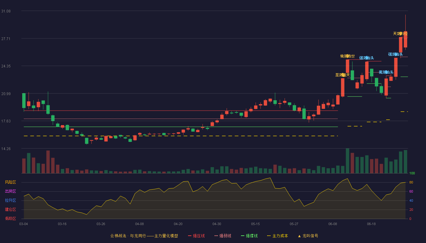This screenshot has width=426, height=243.
Task: Click the 天龙归位 signal marker
Action: click(400, 33)
